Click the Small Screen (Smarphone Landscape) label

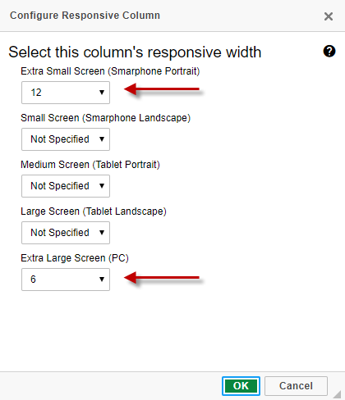[105, 118]
